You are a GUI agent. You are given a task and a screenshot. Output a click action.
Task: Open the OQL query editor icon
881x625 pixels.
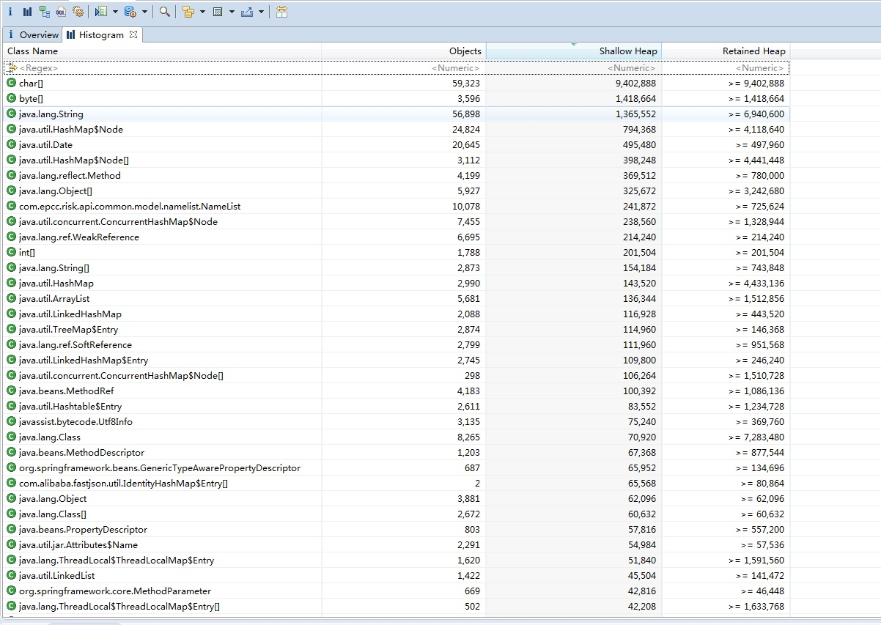point(62,12)
